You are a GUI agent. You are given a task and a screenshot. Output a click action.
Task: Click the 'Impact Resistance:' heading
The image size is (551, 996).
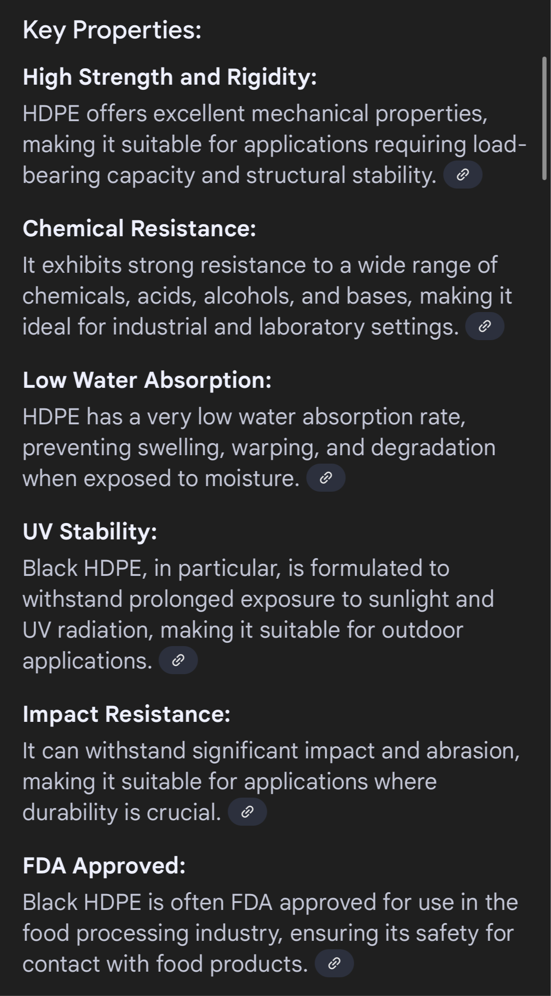(x=126, y=714)
